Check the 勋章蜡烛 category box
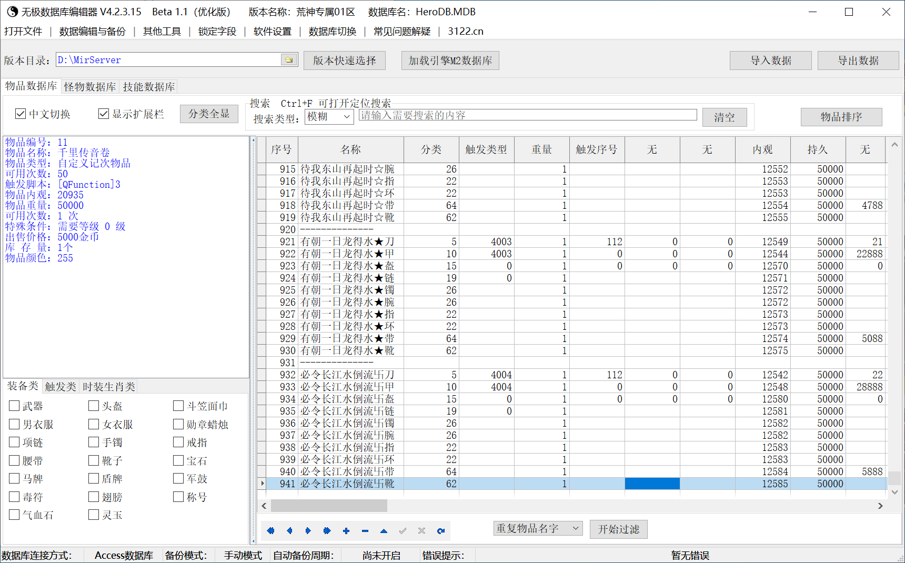The image size is (905, 563). tap(178, 424)
